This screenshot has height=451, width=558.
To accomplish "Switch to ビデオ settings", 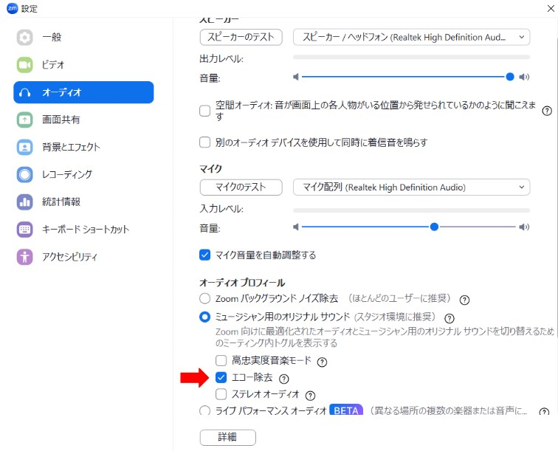I will click(x=83, y=65).
